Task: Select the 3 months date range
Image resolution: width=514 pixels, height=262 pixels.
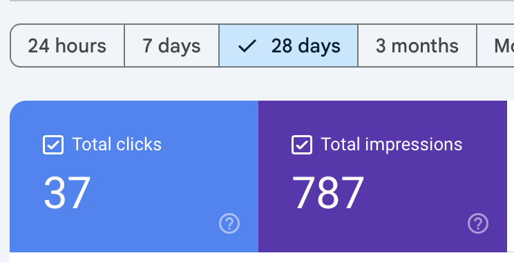Action: (x=417, y=46)
